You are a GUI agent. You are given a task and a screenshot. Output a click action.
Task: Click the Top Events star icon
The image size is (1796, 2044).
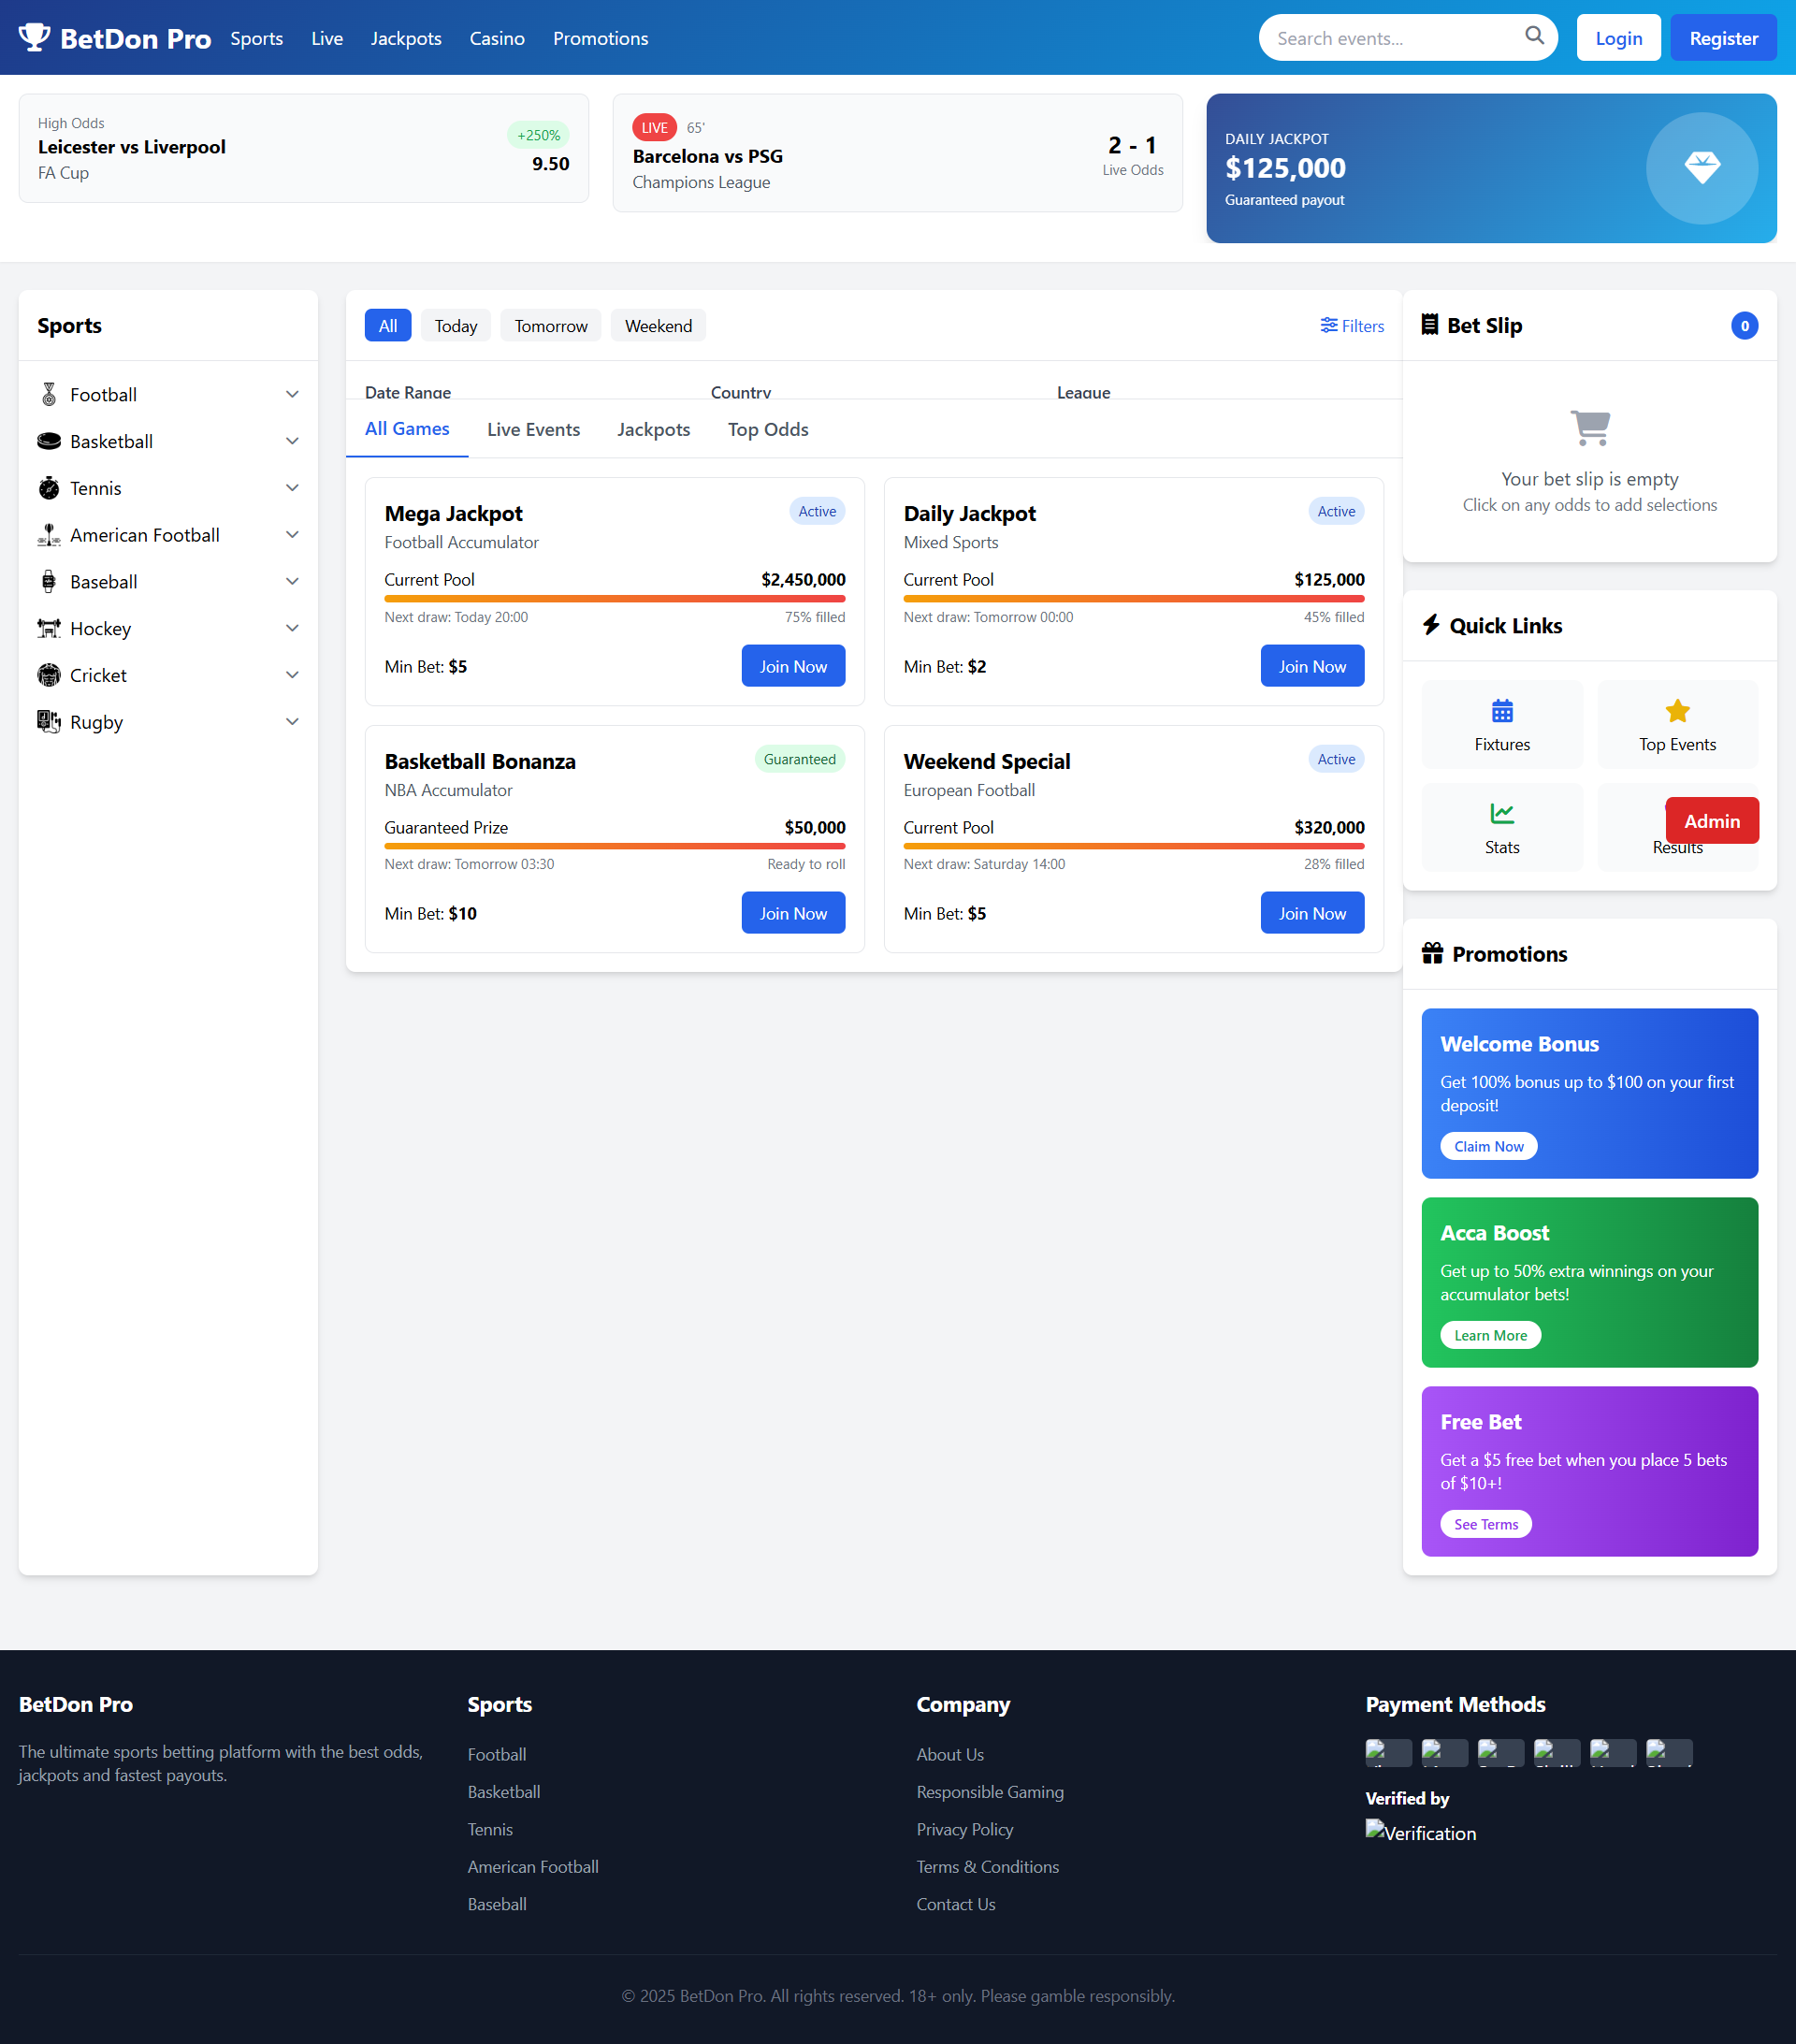[1677, 711]
